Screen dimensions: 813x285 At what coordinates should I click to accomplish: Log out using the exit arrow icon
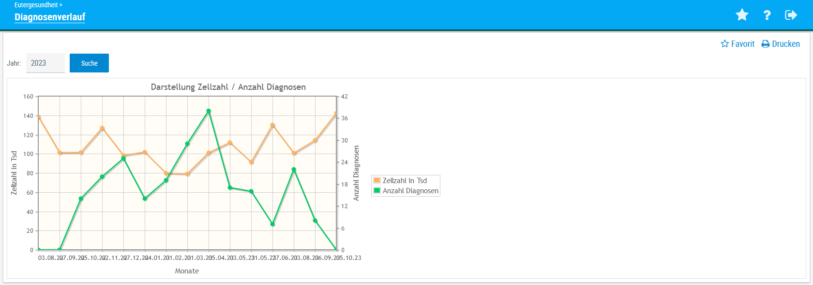(x=791, y=15)
